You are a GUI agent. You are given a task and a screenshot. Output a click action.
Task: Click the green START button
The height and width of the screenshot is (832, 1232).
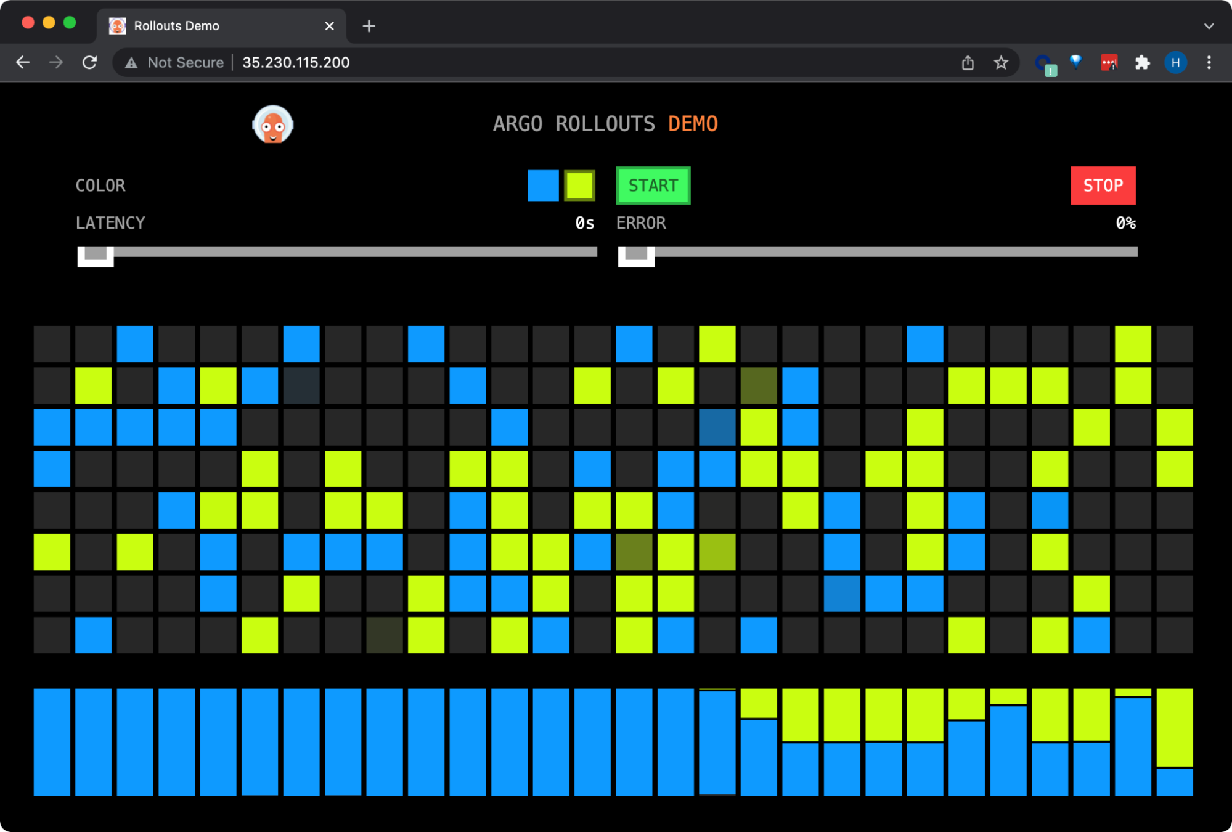(653, 186)
